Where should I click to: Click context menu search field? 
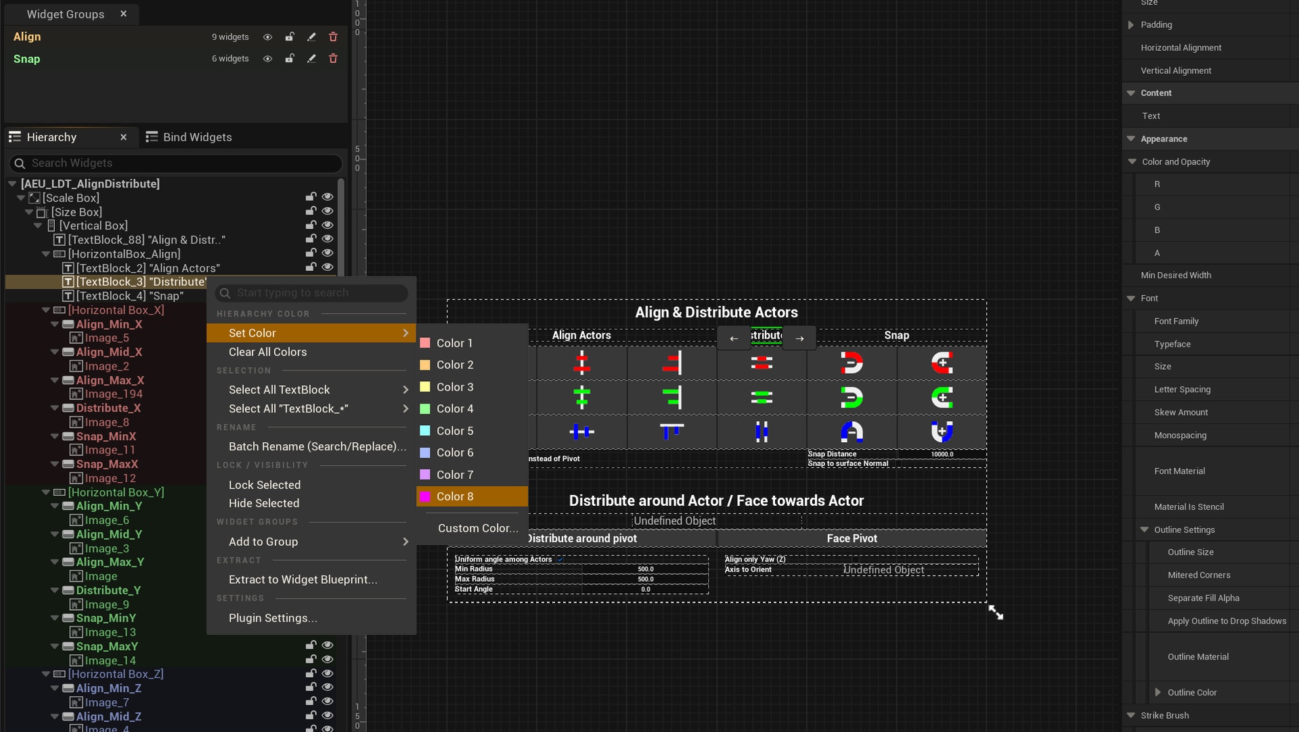click(x=311, y=293)
